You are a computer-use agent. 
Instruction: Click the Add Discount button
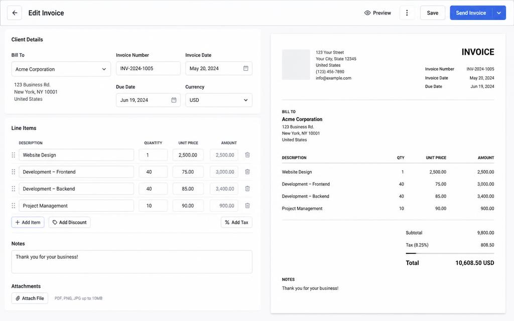coord(69,222)
